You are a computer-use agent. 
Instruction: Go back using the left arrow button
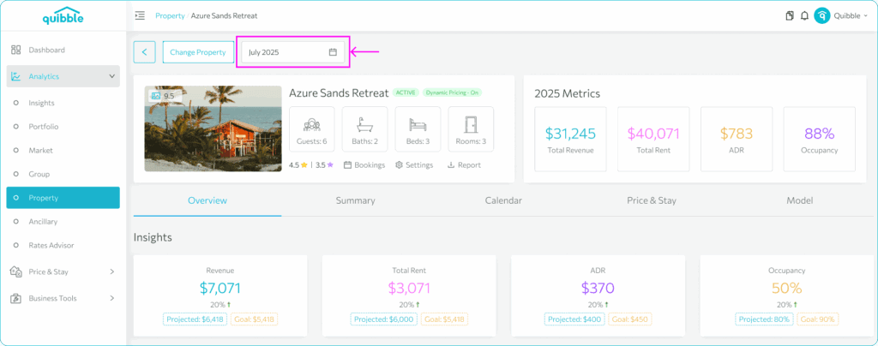(144, 52)
